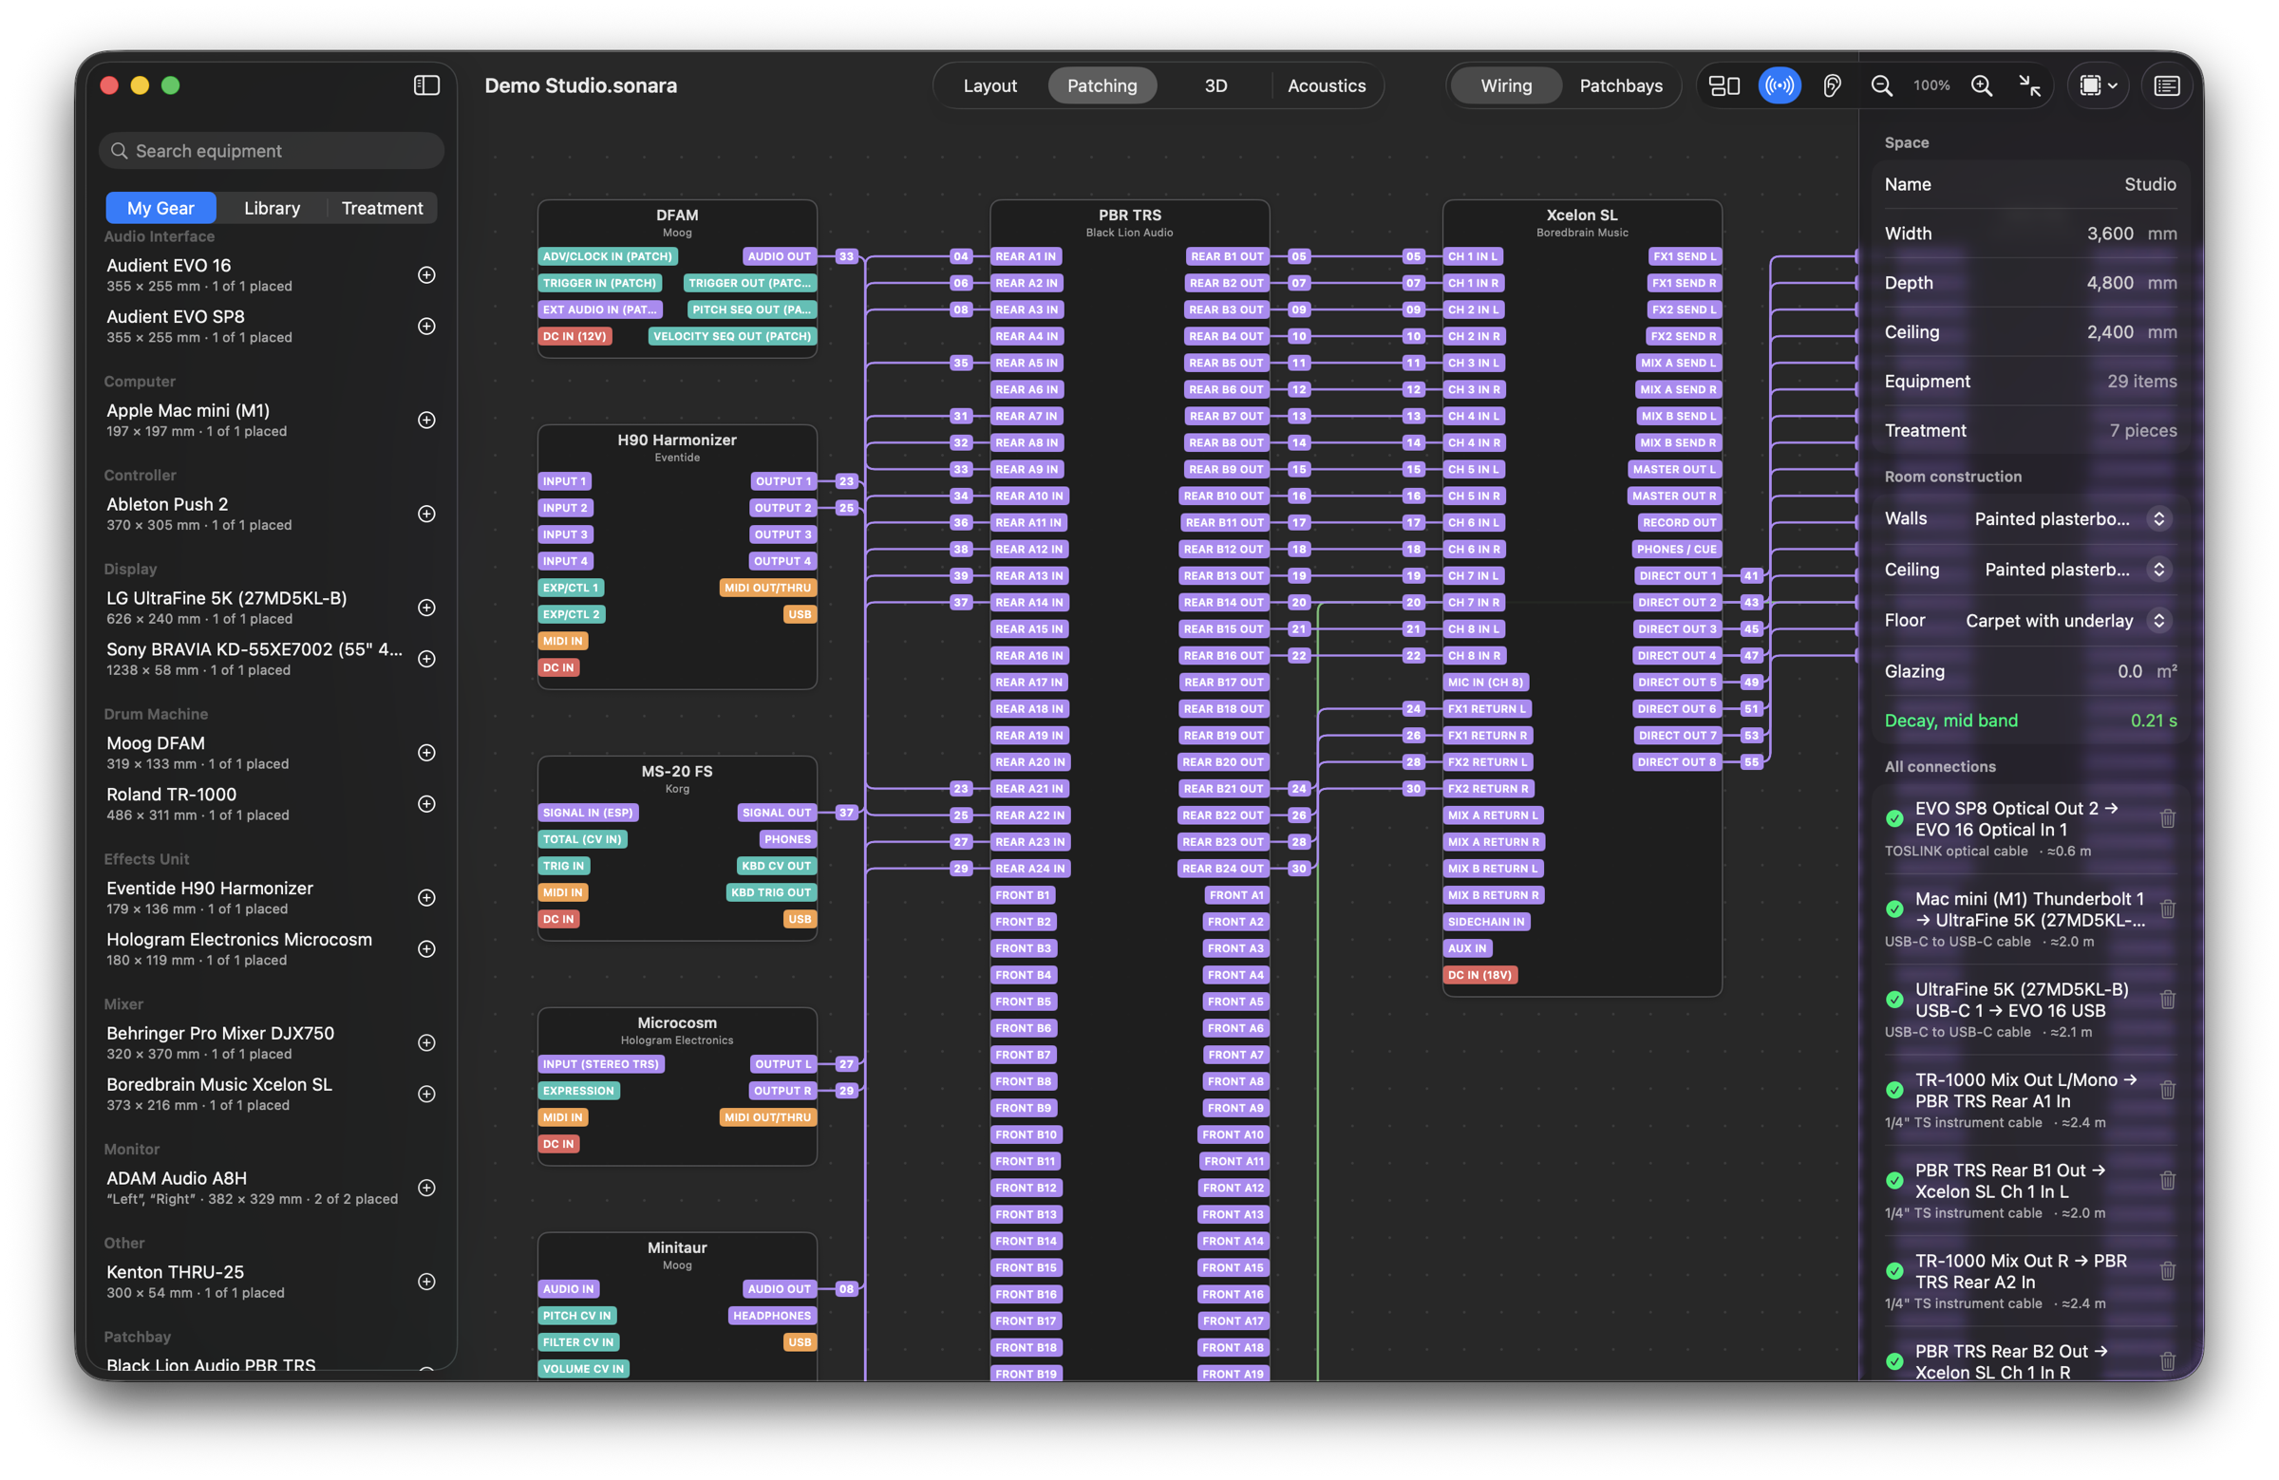
Task: Delete TR-1000 Mix Out R connection
Action: pyautogui.click(x=2167, y=1271)
